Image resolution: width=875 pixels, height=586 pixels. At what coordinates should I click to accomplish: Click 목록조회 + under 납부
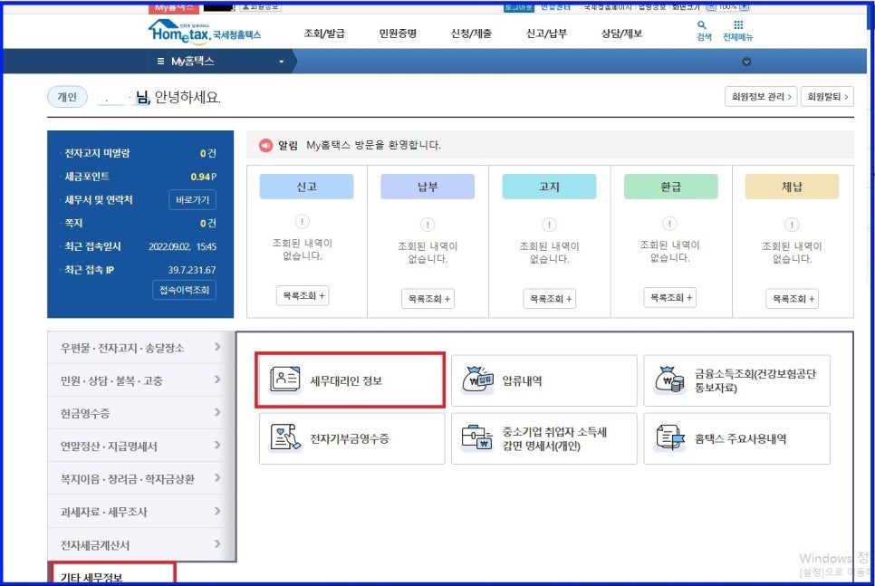[428, 299]
